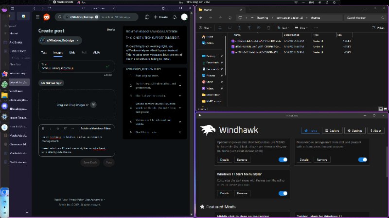Click play in the dock media controls

pos(4,207)
